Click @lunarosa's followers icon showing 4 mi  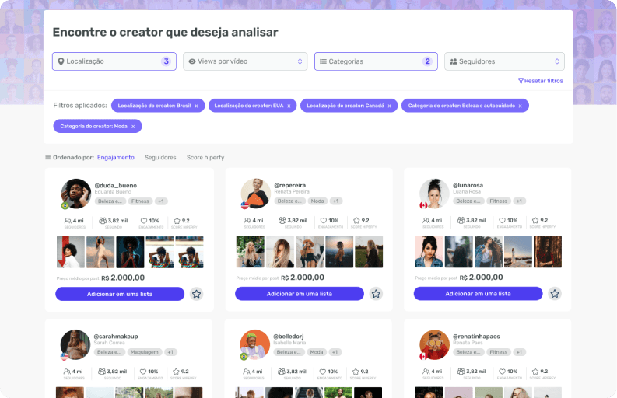click(x=426, y=220)
